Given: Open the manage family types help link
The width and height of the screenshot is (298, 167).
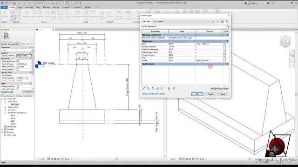Looking at the screenshot, I should (x=153, y=94).
